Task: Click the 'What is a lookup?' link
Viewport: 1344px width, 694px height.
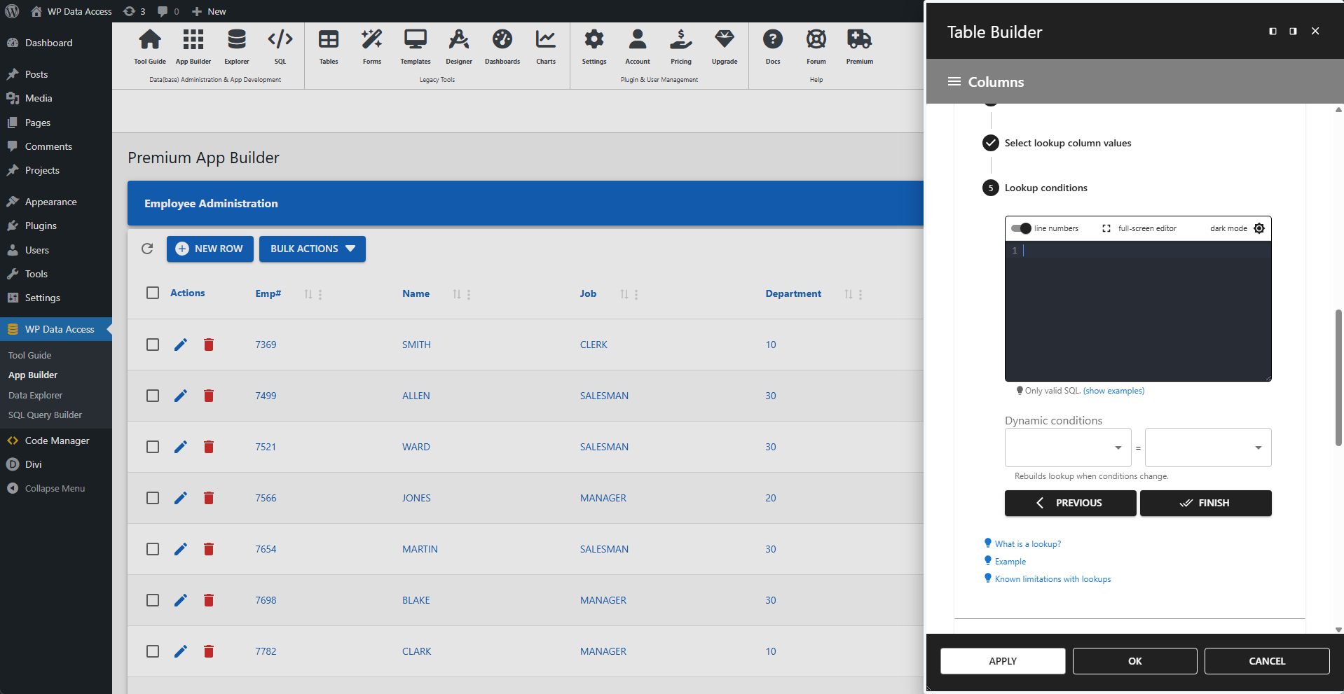Action: pos(1027,543)
